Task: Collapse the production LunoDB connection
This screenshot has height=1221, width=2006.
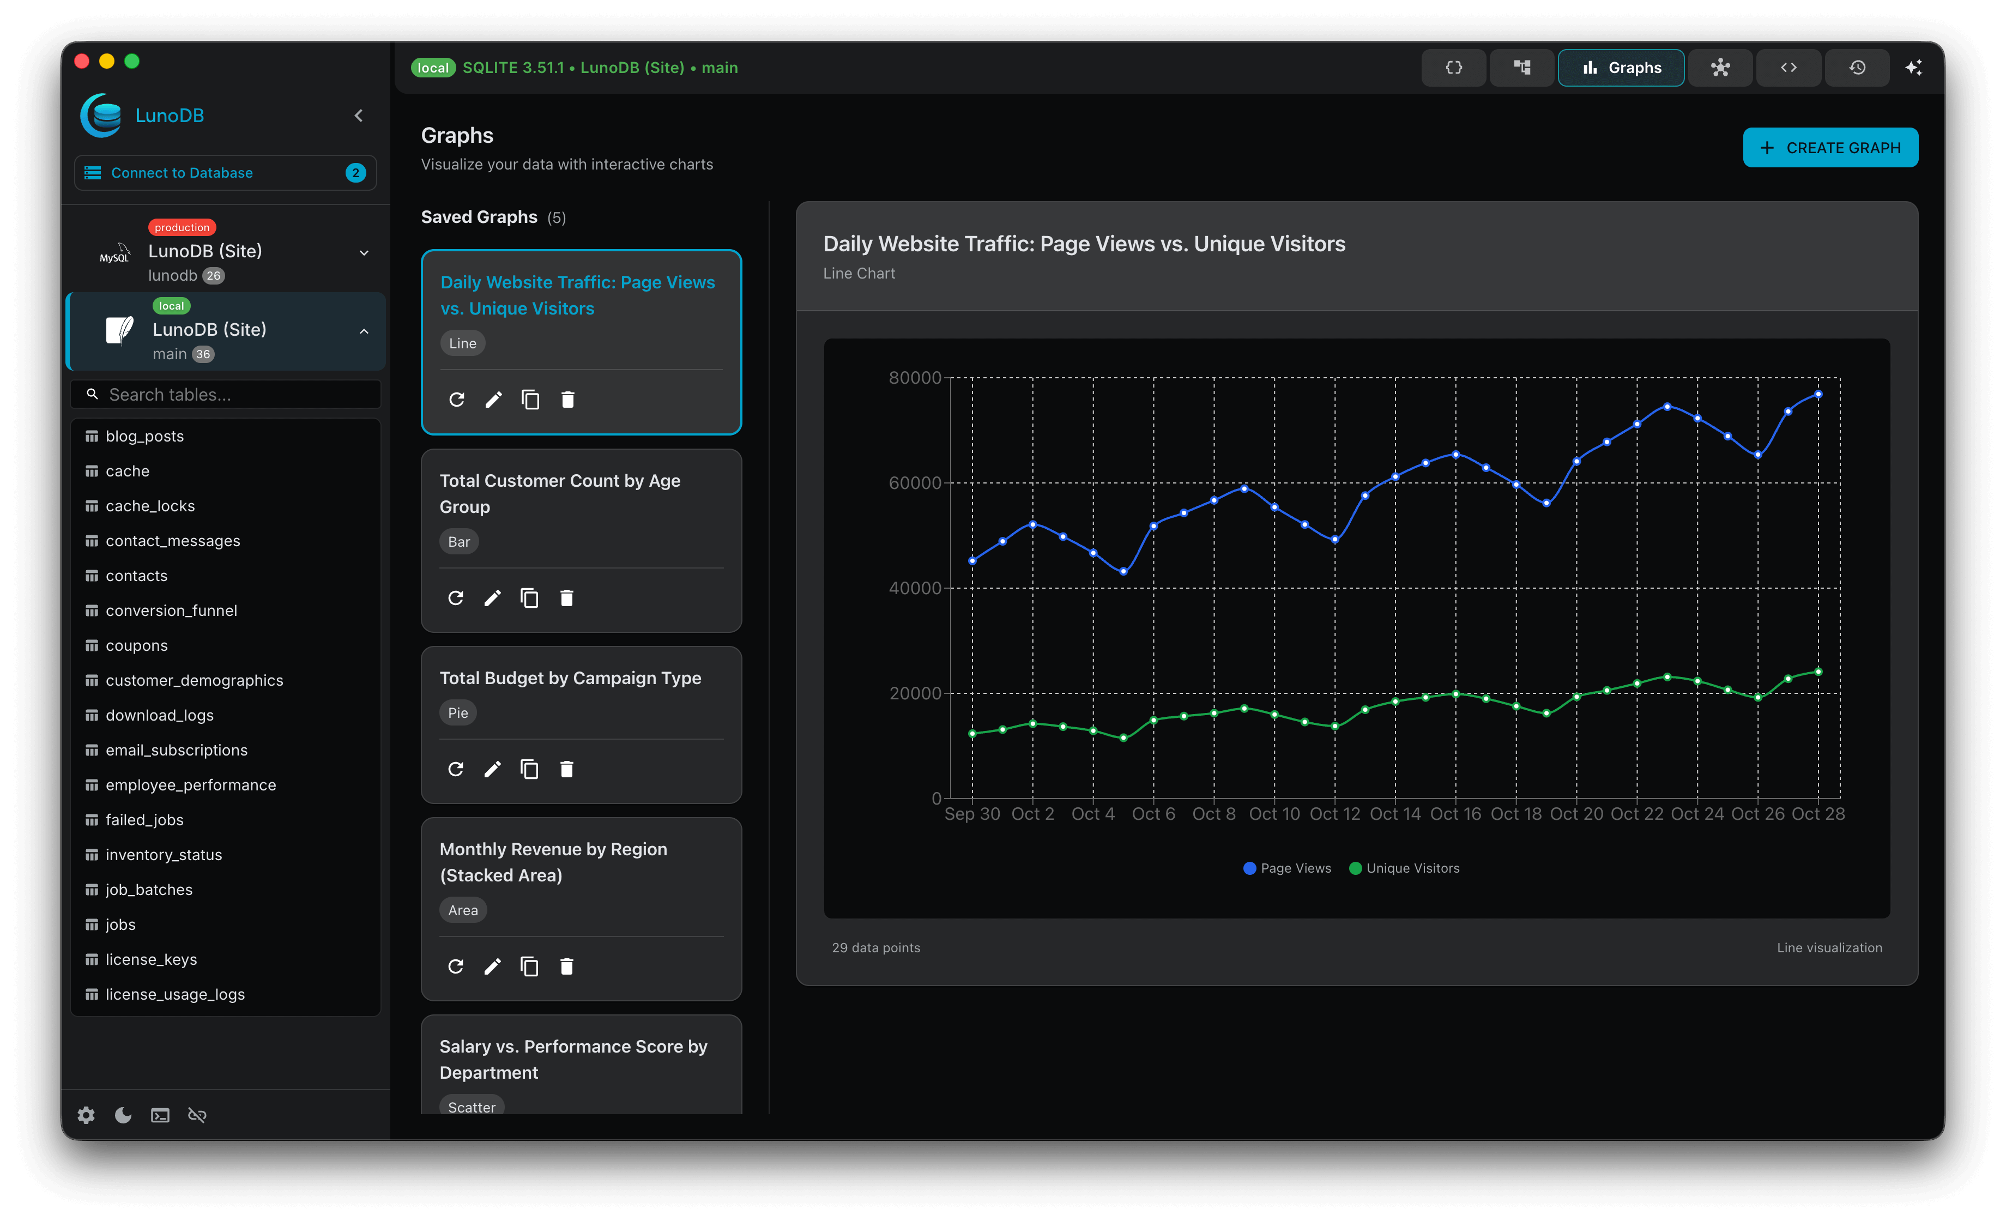Action: tap(363, 253)
